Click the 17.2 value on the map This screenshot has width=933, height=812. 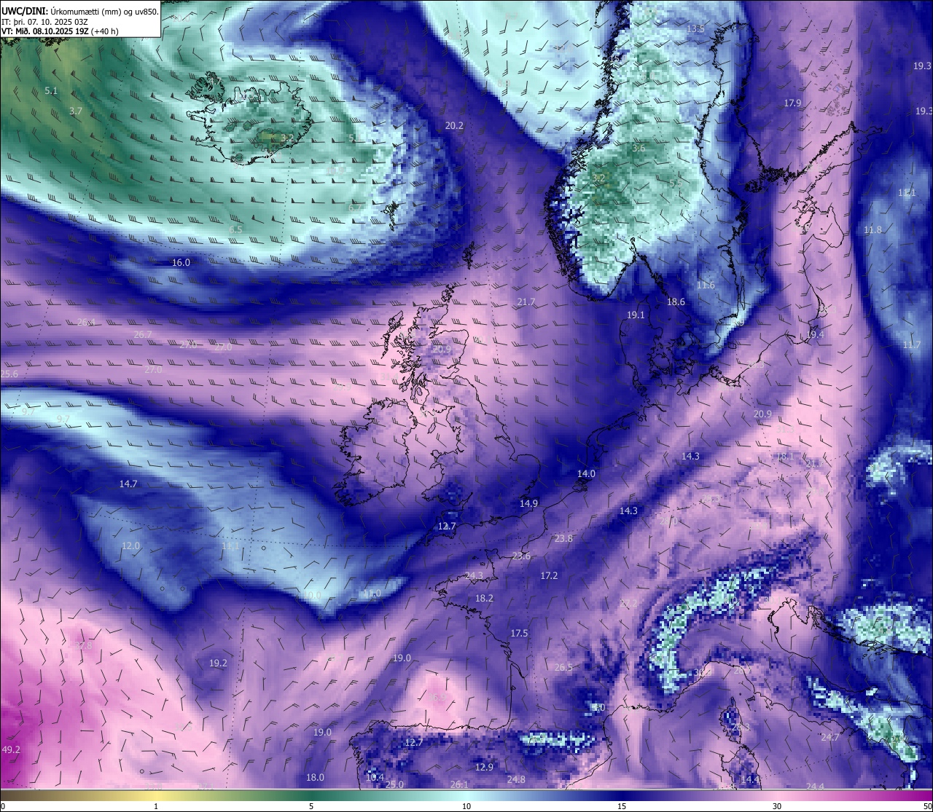coord(549,575)
